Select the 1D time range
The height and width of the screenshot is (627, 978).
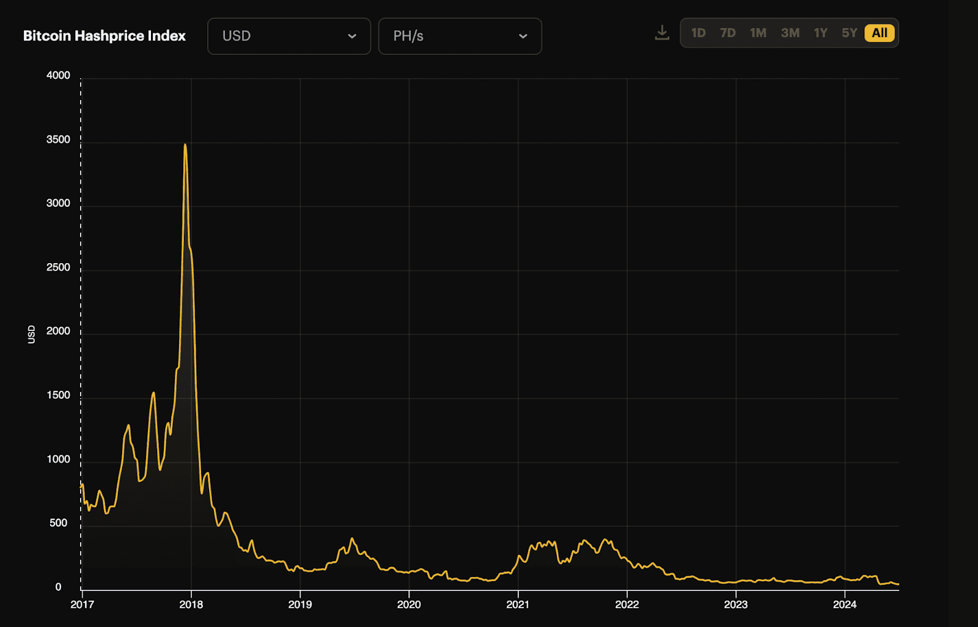click(x=698, y=33)
